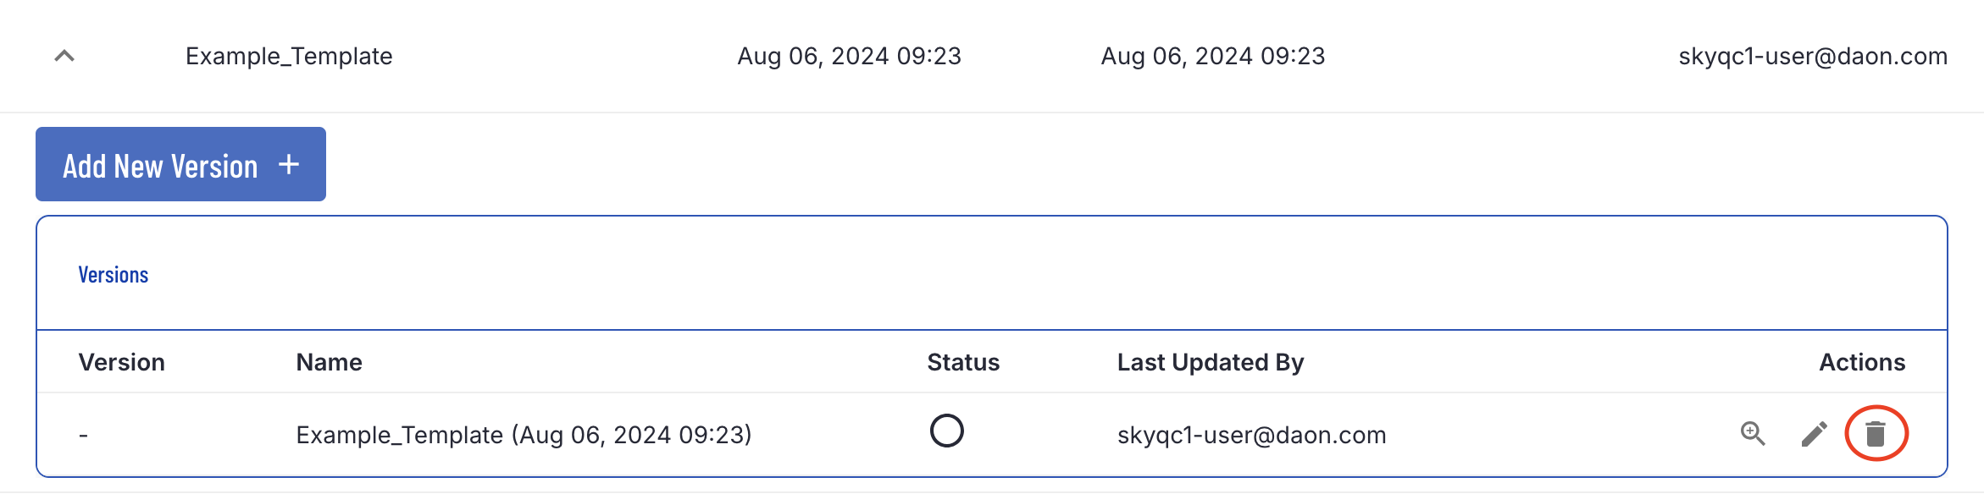The height and width of the screenshot is (494, 1984).
Task: Click the plus icon on Add New Version
Action: point(289,165)
